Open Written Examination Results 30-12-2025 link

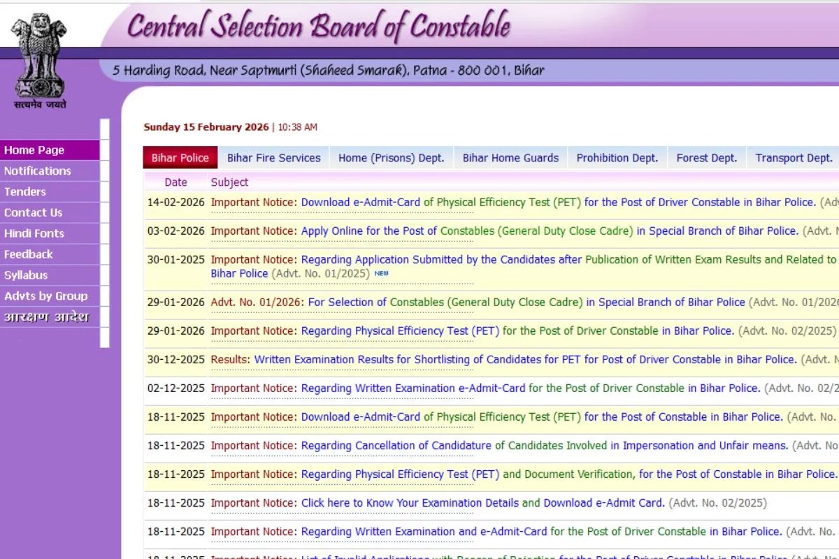click(x=524, y=360)
